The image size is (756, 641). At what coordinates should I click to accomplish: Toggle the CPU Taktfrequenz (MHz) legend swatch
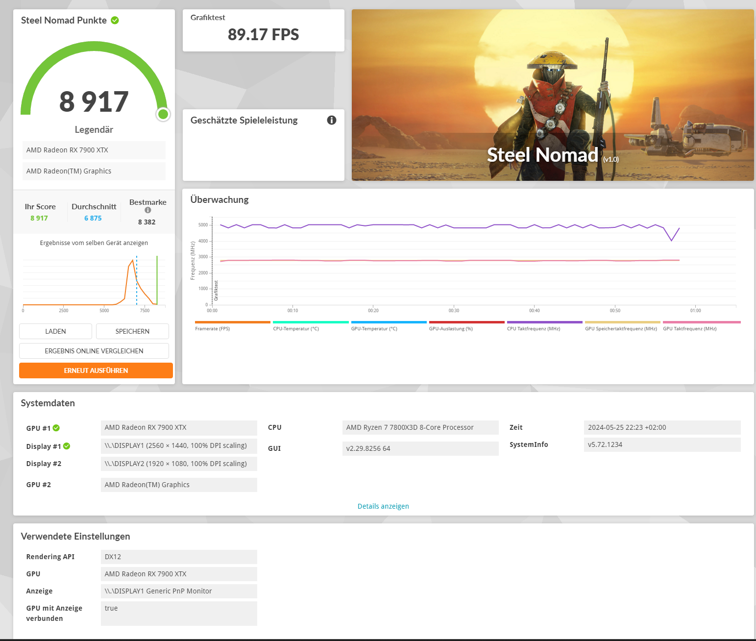pyautogui.click(x=545, y=322)
